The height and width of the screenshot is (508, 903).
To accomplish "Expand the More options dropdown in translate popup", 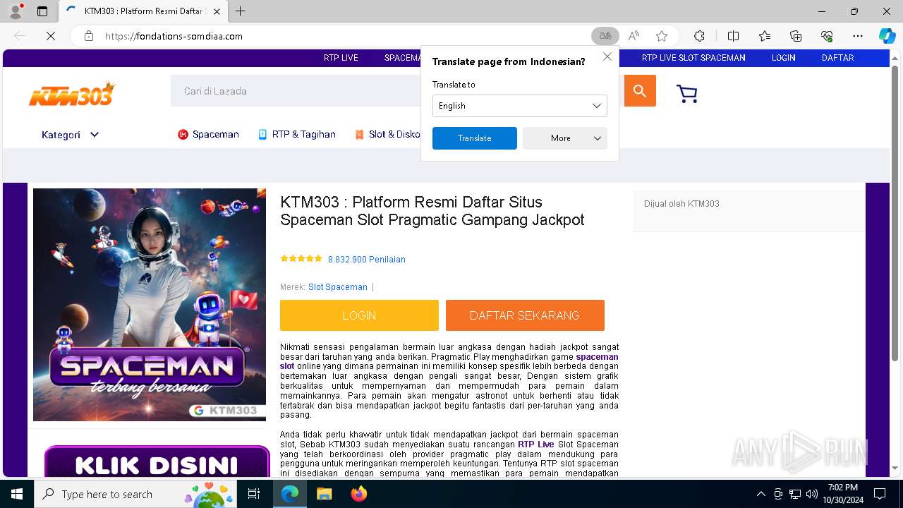I will pos(565,138).
